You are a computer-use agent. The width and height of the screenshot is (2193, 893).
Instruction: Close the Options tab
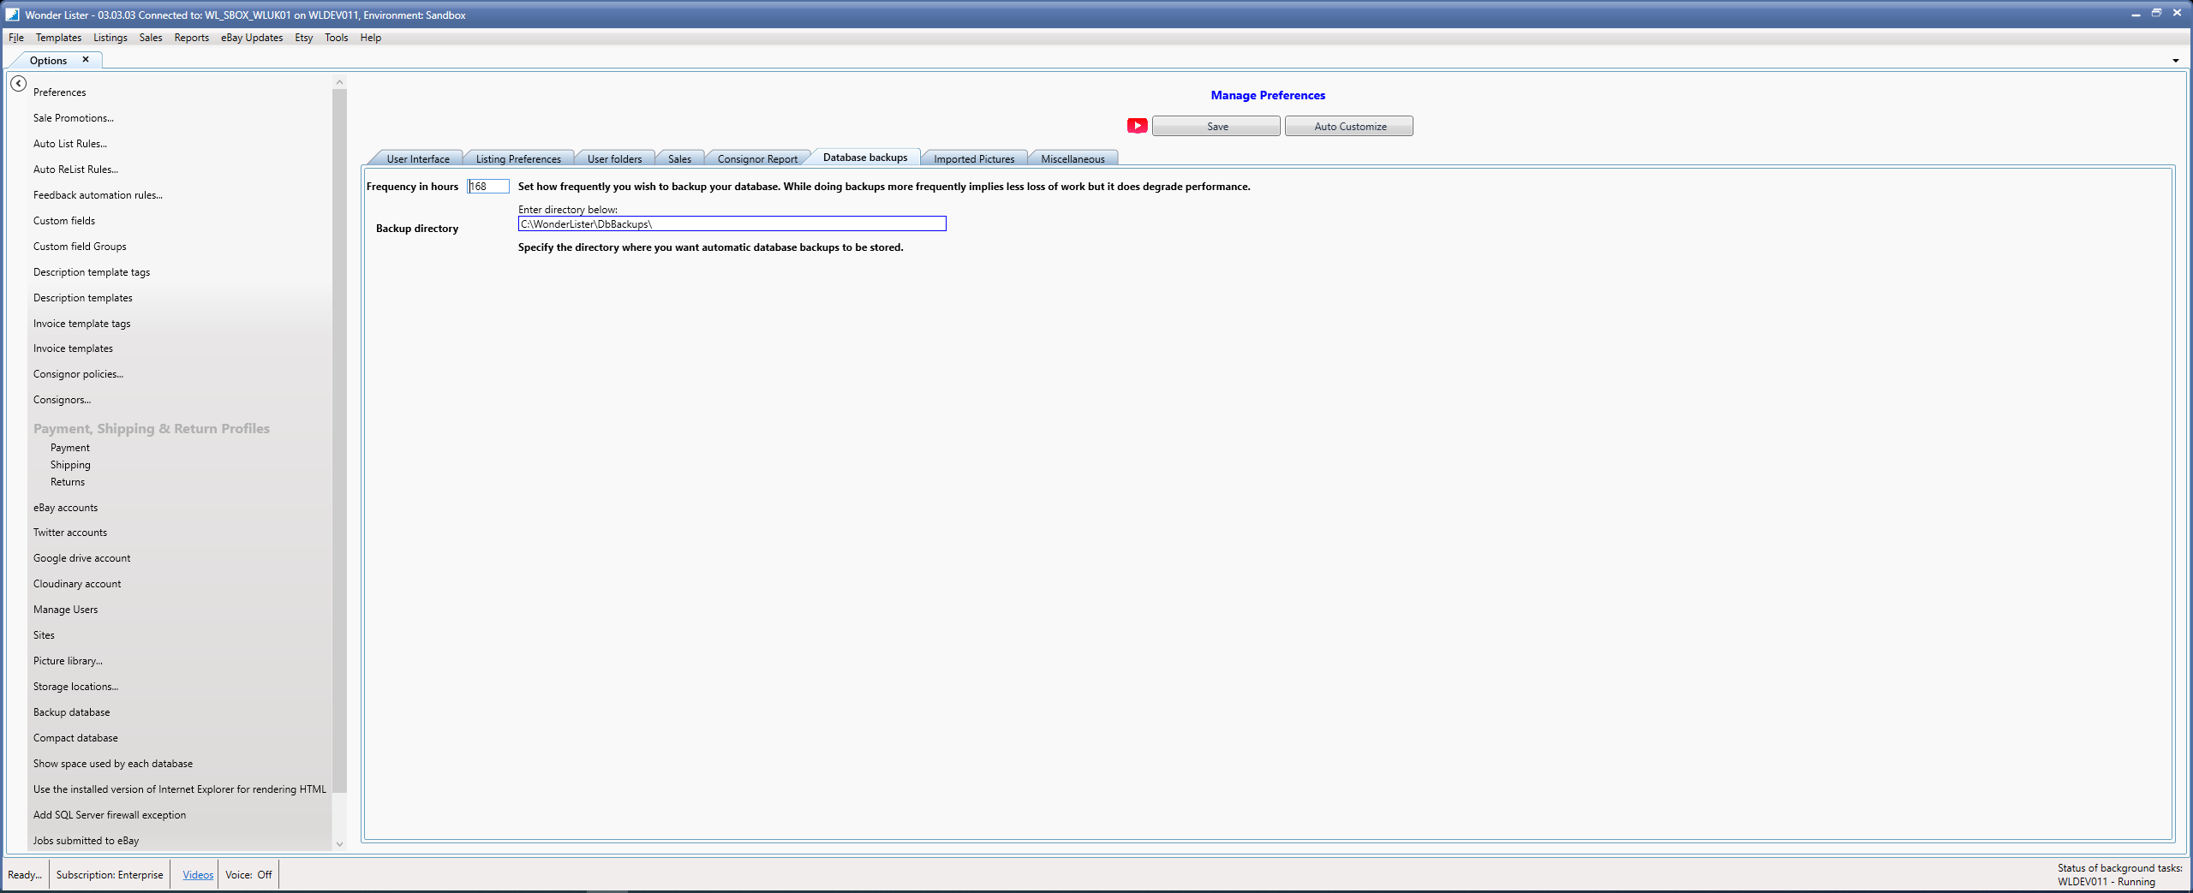click(x=86, y=60)
